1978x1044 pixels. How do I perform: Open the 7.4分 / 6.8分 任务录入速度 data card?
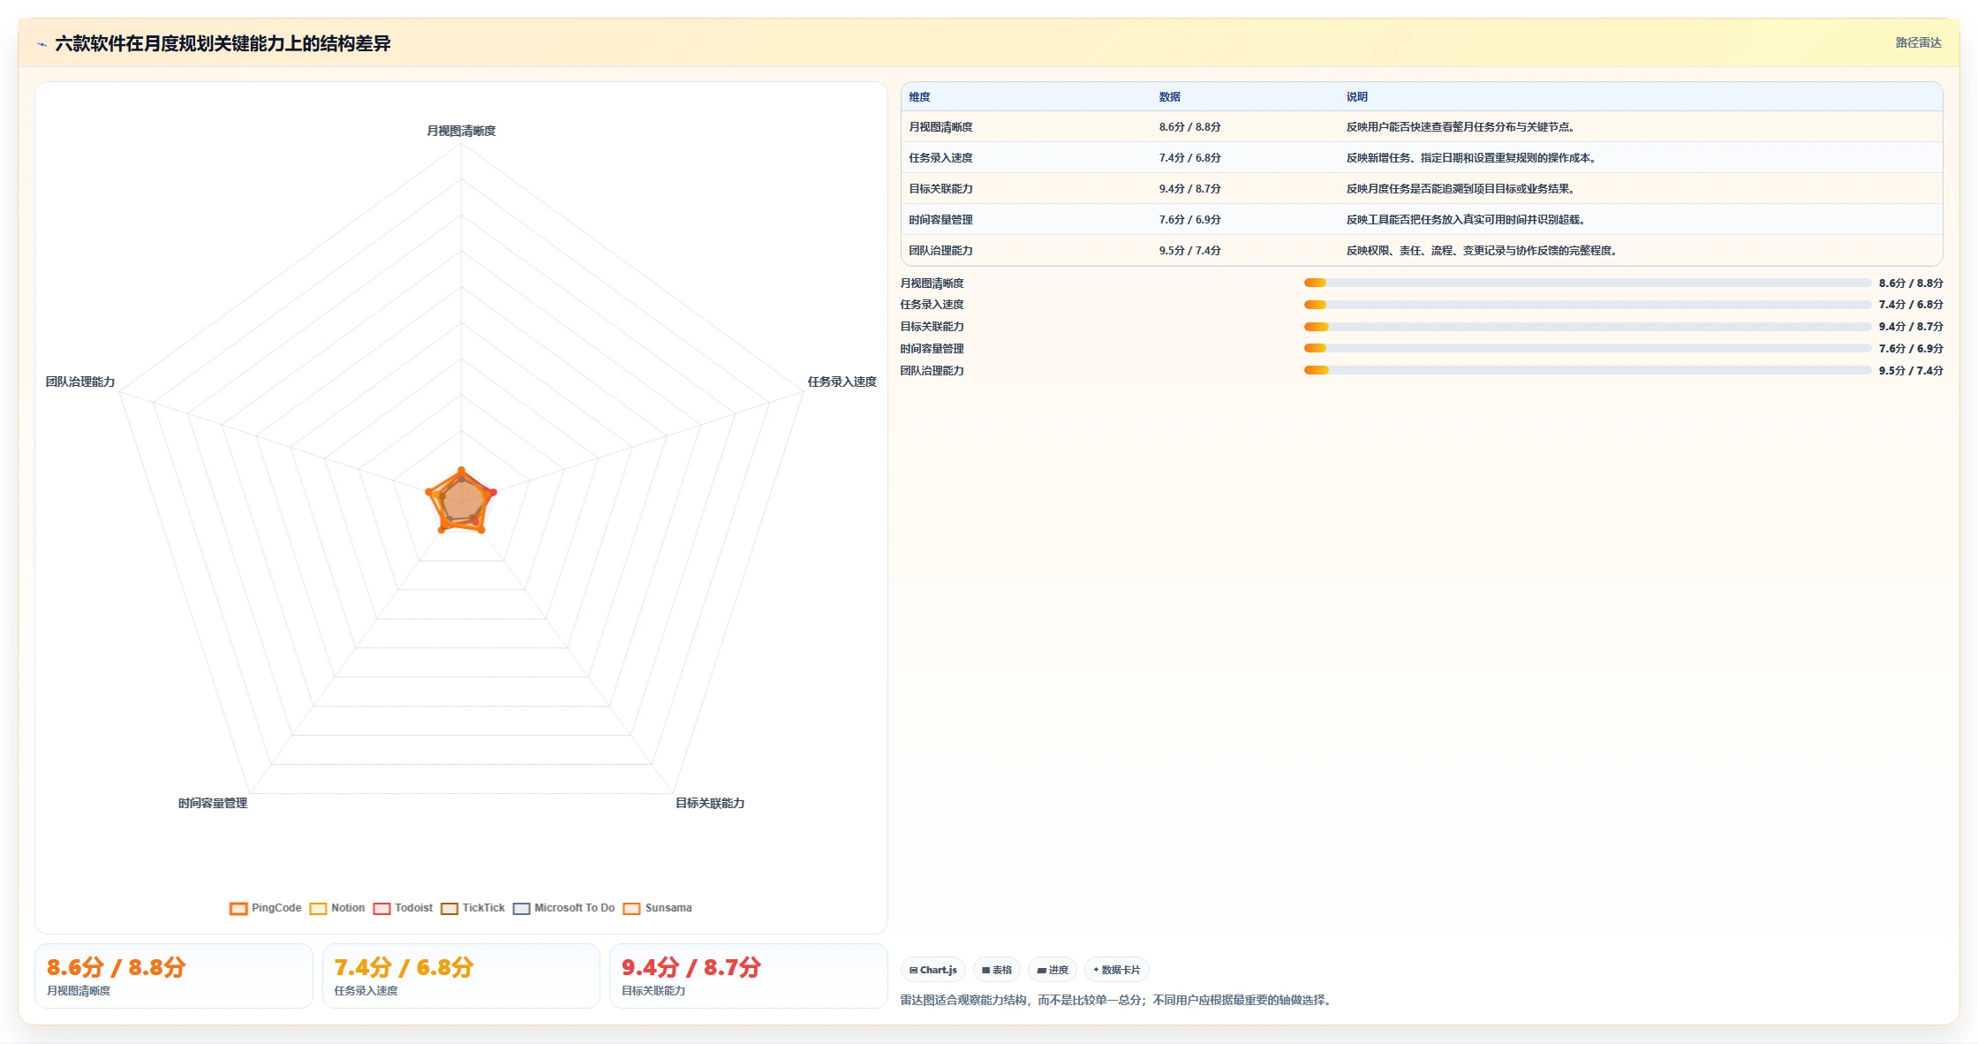click(x=461, y=976)
